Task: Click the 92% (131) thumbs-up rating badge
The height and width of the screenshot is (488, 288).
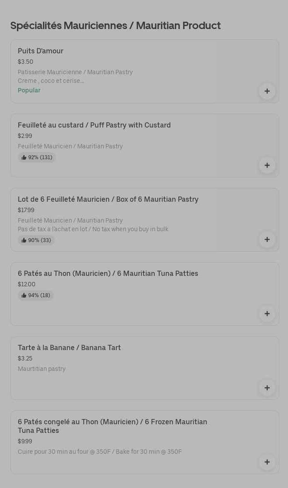Action: (37, 157)
